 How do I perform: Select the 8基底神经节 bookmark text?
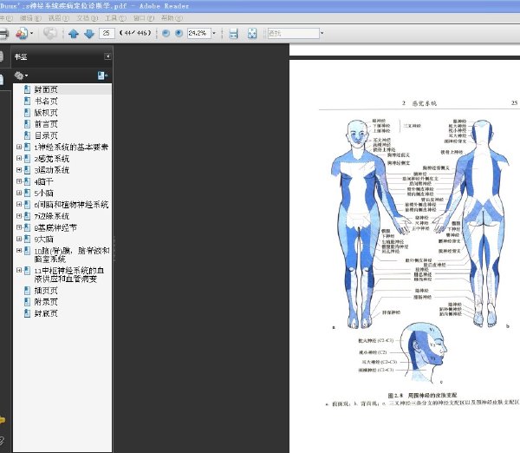click(55, 227)
